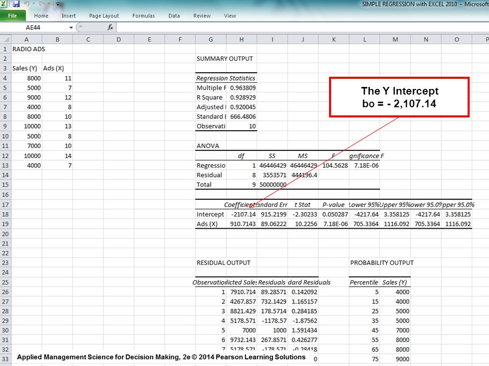Select column H header
Image resolution: width=489 pixels, height=366 pixels.
241,40
